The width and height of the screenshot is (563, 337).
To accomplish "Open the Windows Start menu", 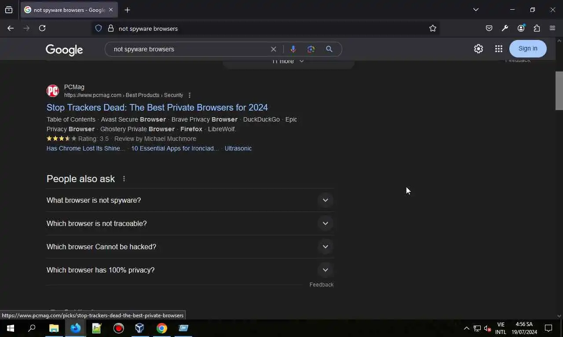I will [x=11, y=328].
